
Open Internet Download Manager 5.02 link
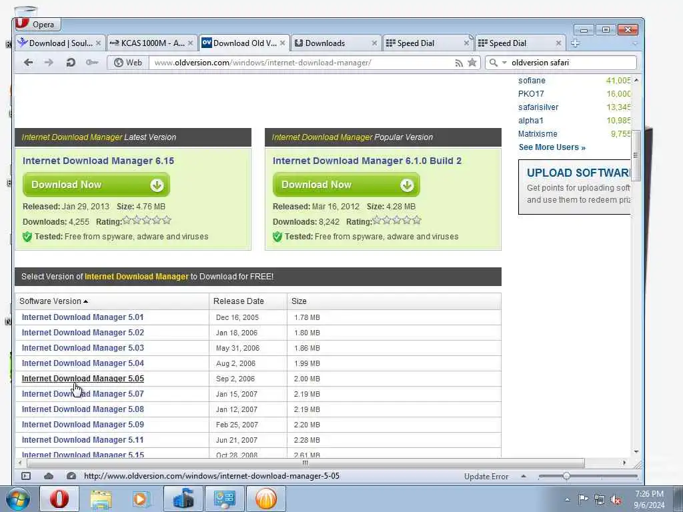[83, 333]
